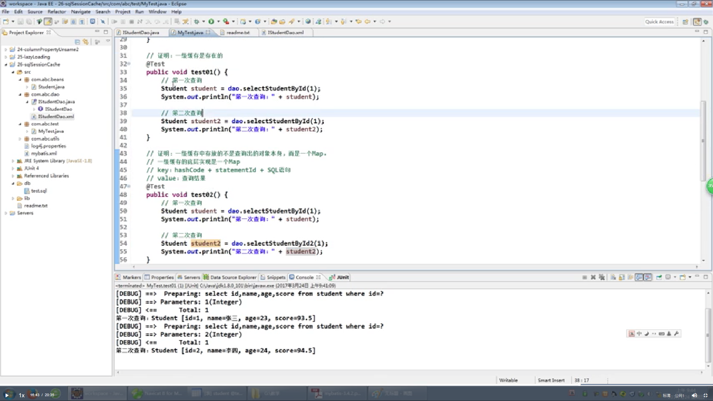
Task: Switch to the JUnit view tab
Action: click(339, 277)
